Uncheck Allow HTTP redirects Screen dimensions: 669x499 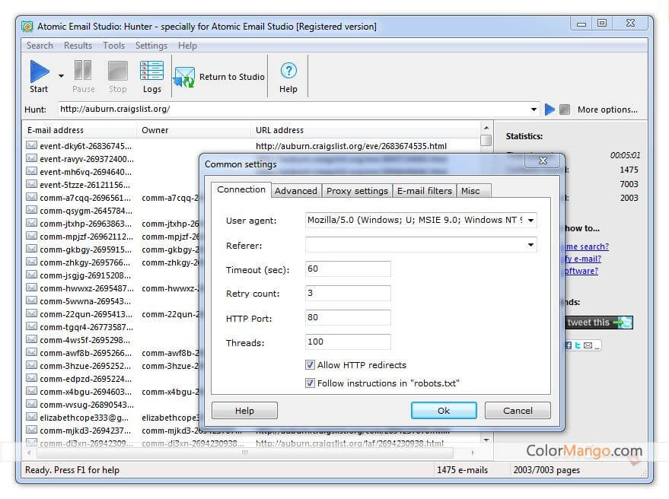311,365
